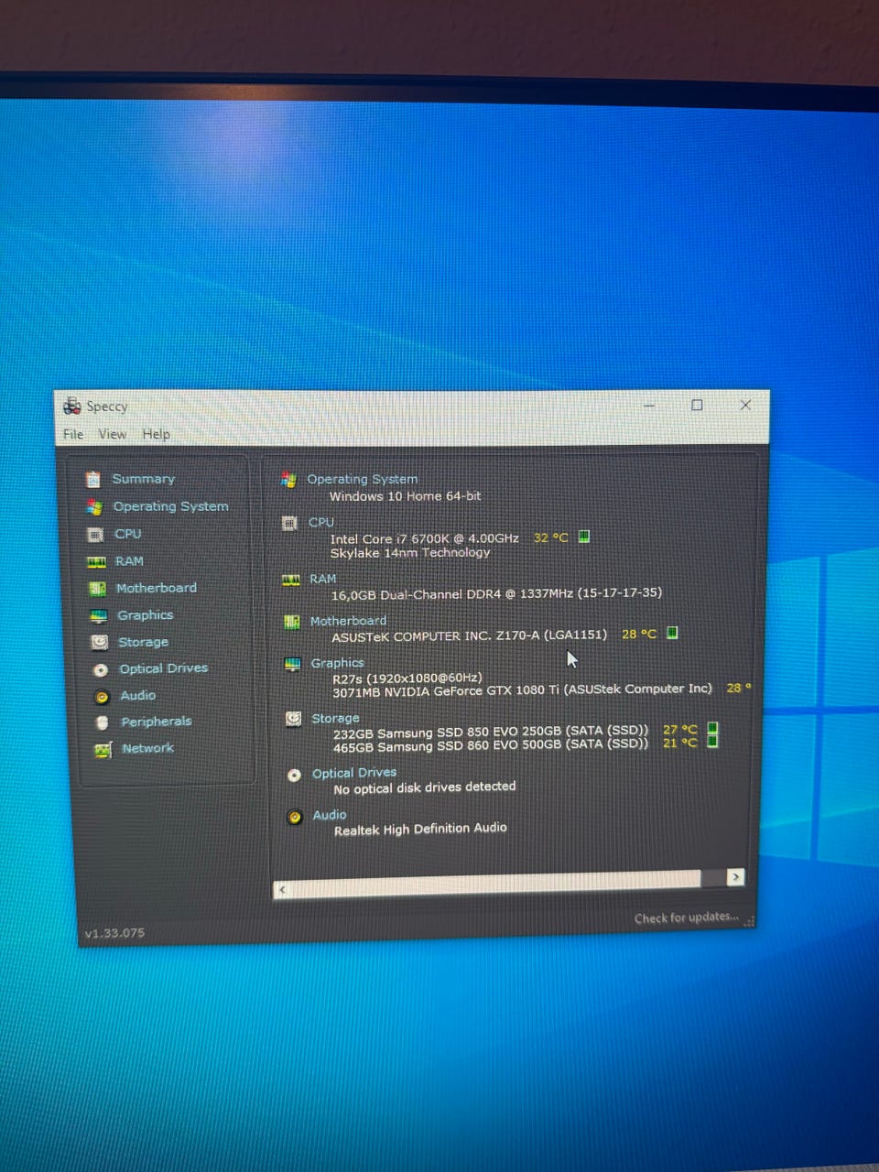Click the NVIDIA GeForce GTX 1080 Ti text
The height and width of the screenshot is (1172, 879).
pyautogui.click(x=522, y=690)
